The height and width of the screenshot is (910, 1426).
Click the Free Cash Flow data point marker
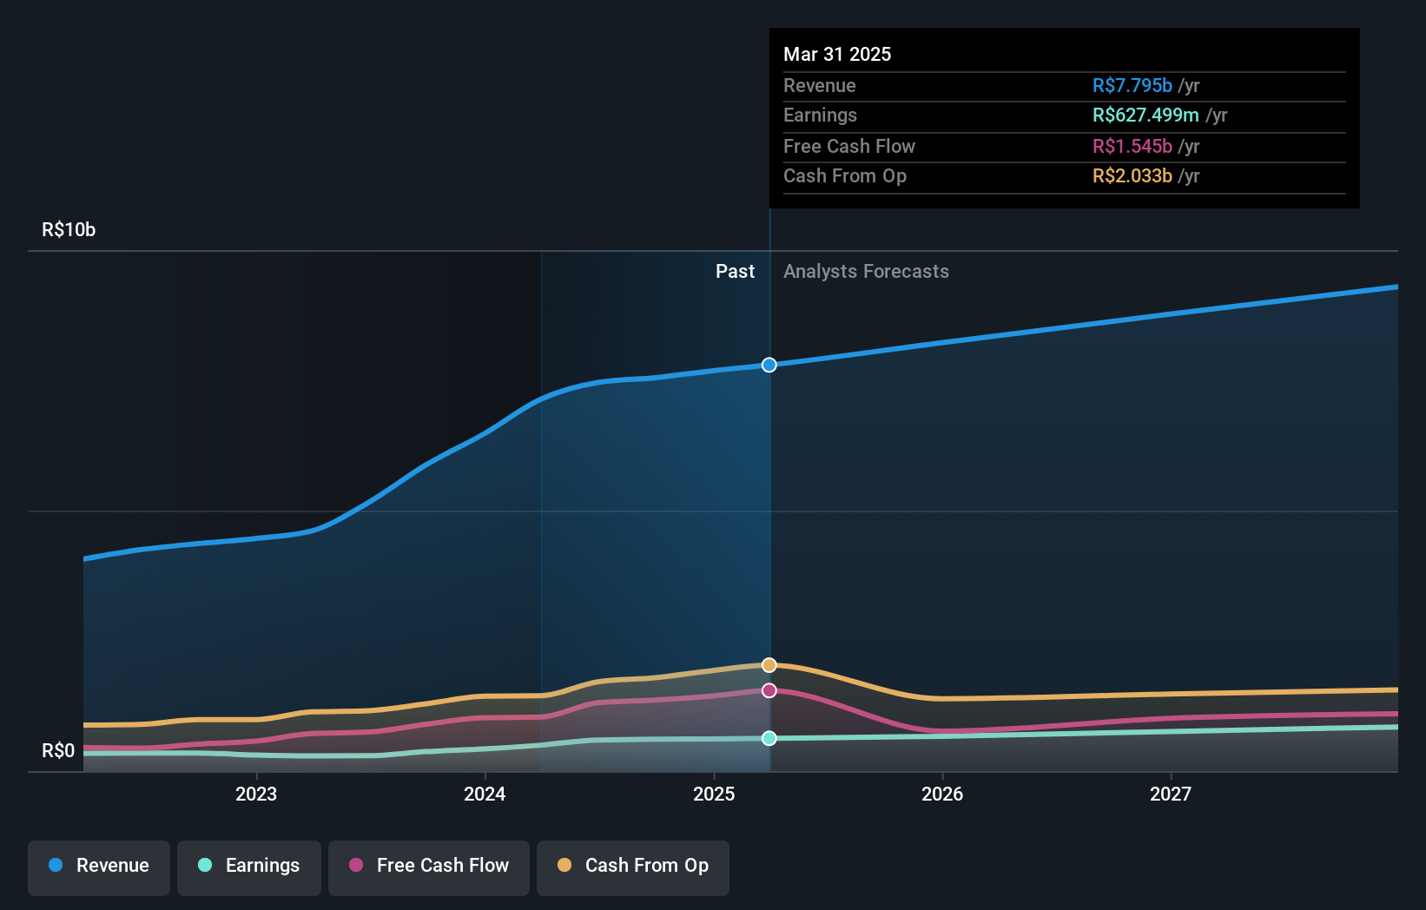[x=769, y=690]
